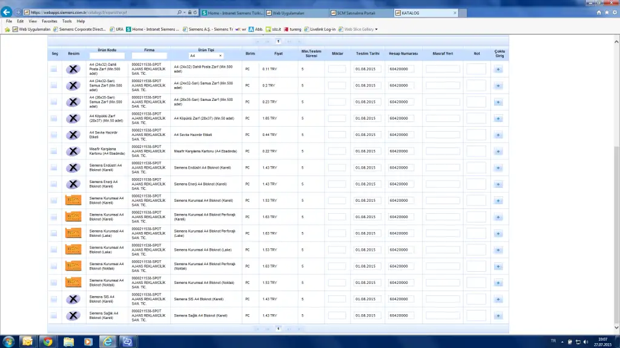Open tureng favorites bar link
Viewport: 620px width, 348px height.
pyautogui.click(x=292, y=29)
